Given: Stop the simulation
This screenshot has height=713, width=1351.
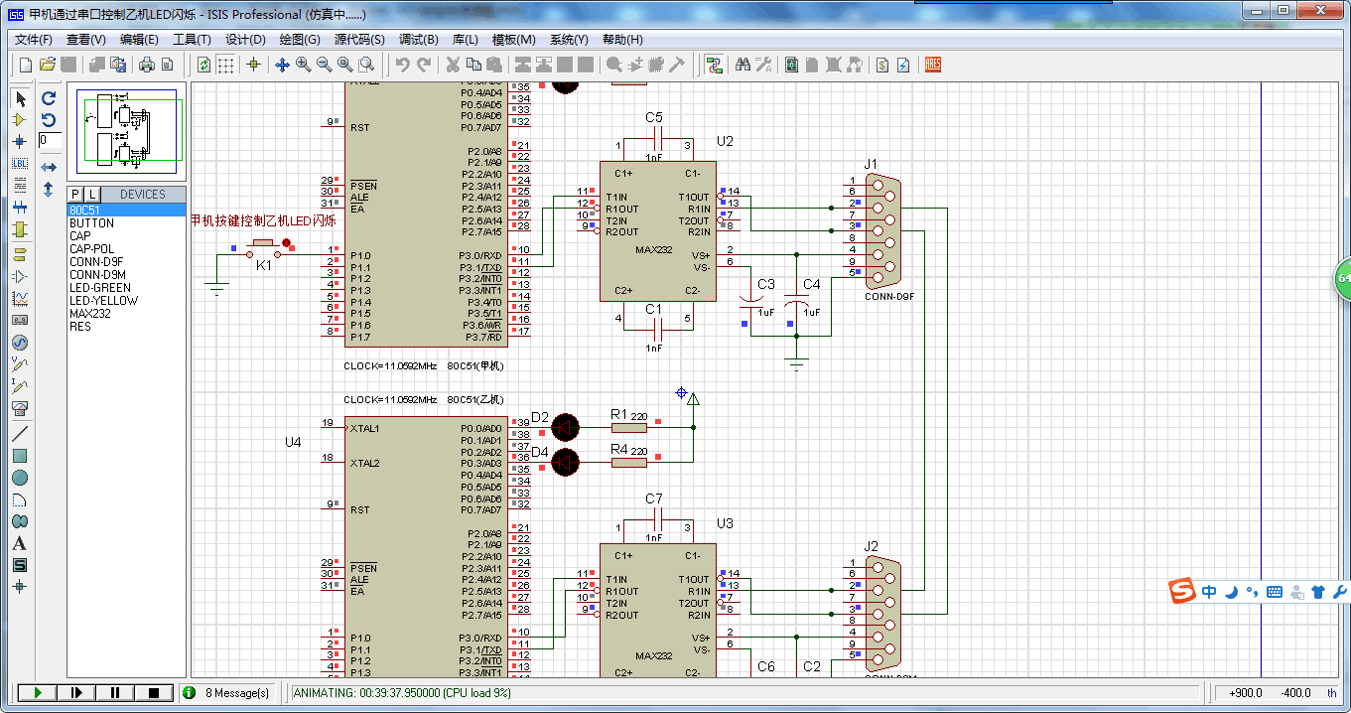Looking at the screenshot, I should click(x=153, y=692).
